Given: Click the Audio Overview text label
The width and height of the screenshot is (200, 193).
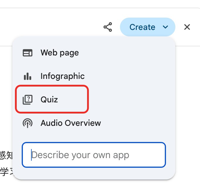Looking at the screenshot, I should coord(71,123).
